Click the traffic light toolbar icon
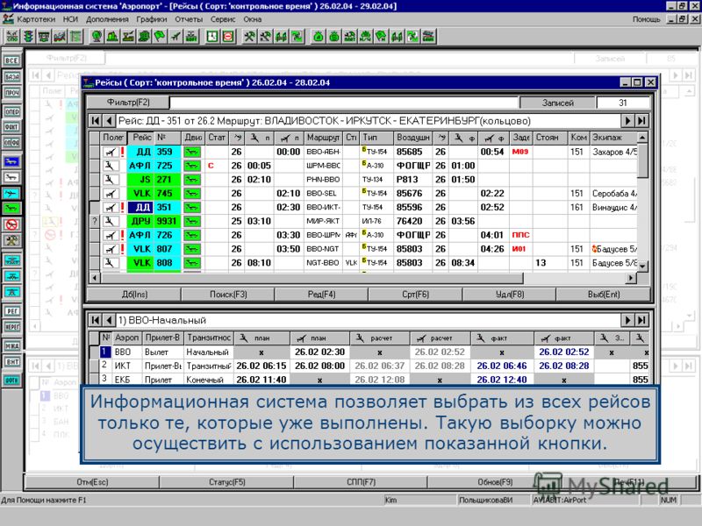This screenshot has width=702, height=526. [x=28, y=36]
